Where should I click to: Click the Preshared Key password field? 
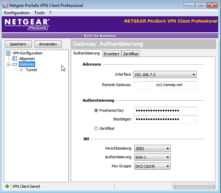coord(165,111)
